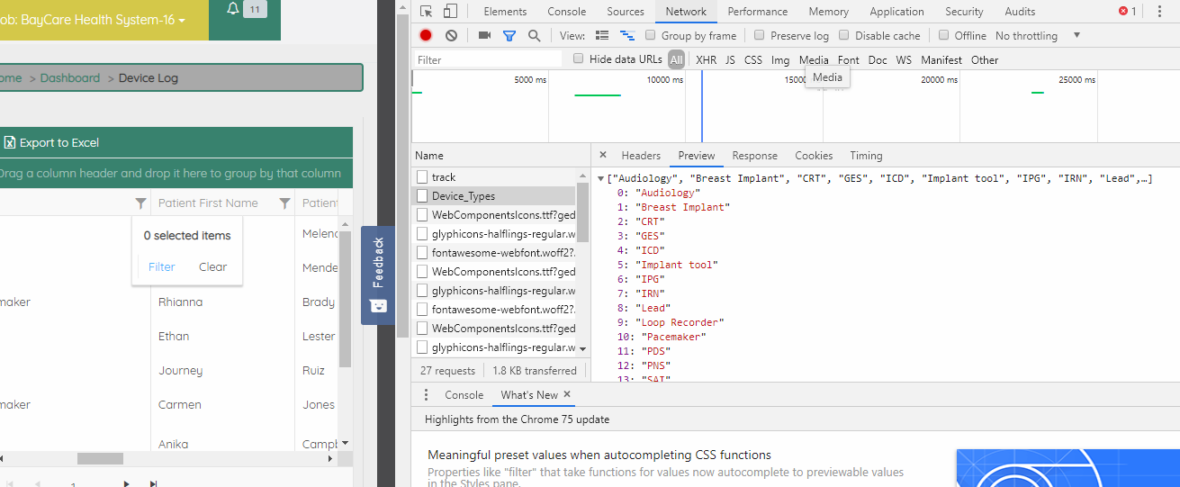Check Disable cache option
This screenshot has height=487, width=1180.
click(x=844, y=35)
